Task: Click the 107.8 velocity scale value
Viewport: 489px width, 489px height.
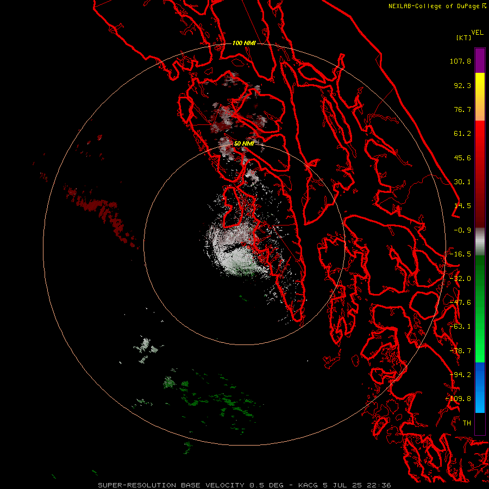Action: 460,61
